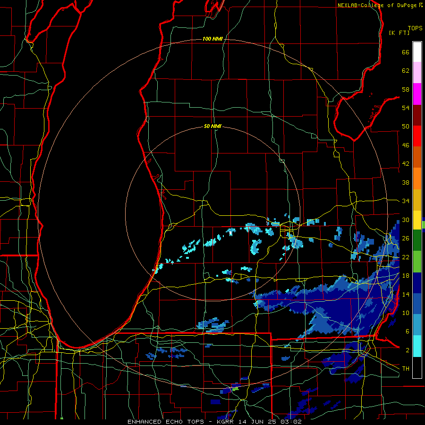Click the dark red legend swatch
425x425 pixels.
tap(417, 115)
